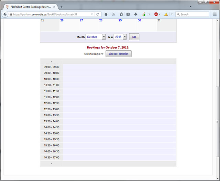
Task: Expand the Month dropdown showing October
Action: click(104, 37)
